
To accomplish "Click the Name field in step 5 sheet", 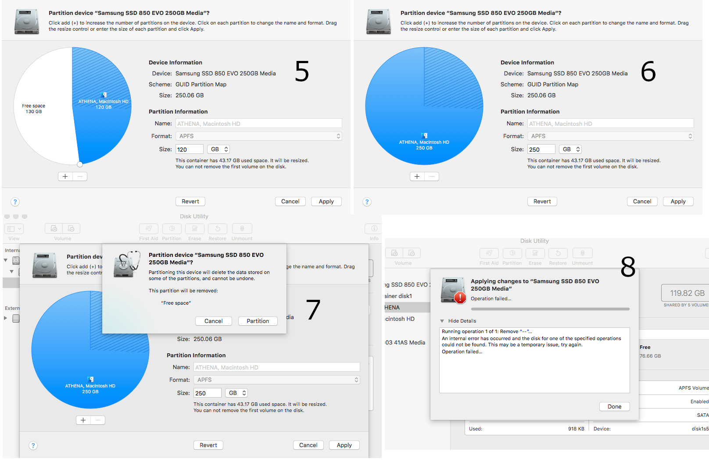I will tap(259, 124).
